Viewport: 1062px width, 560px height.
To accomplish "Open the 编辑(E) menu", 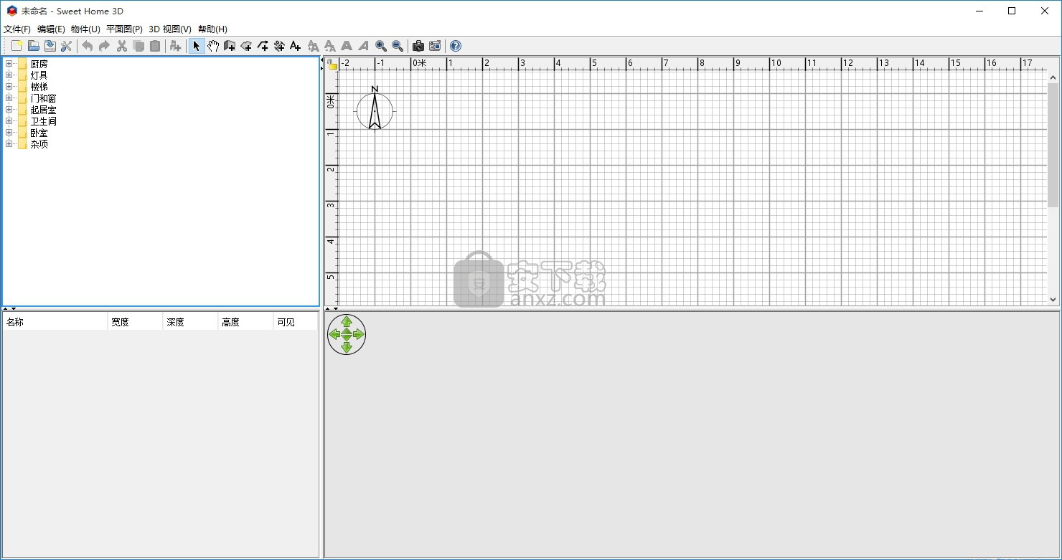I will [51, 29].
